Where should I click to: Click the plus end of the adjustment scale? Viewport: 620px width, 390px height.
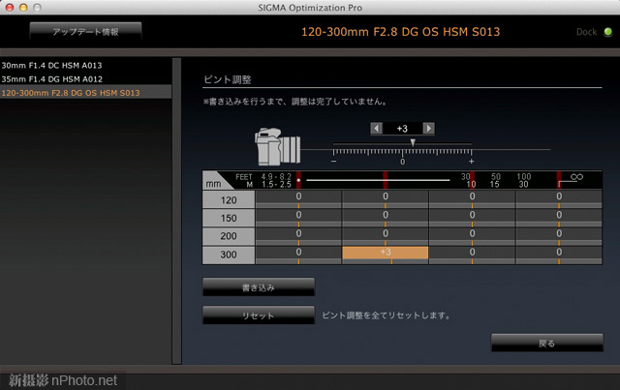[x=472, y=162]
